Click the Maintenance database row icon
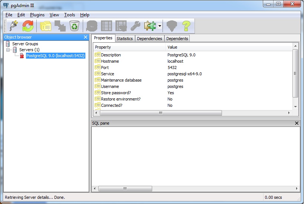Image resolution: width=304 pixels, height=204 pixels. (x=98, y=80)
